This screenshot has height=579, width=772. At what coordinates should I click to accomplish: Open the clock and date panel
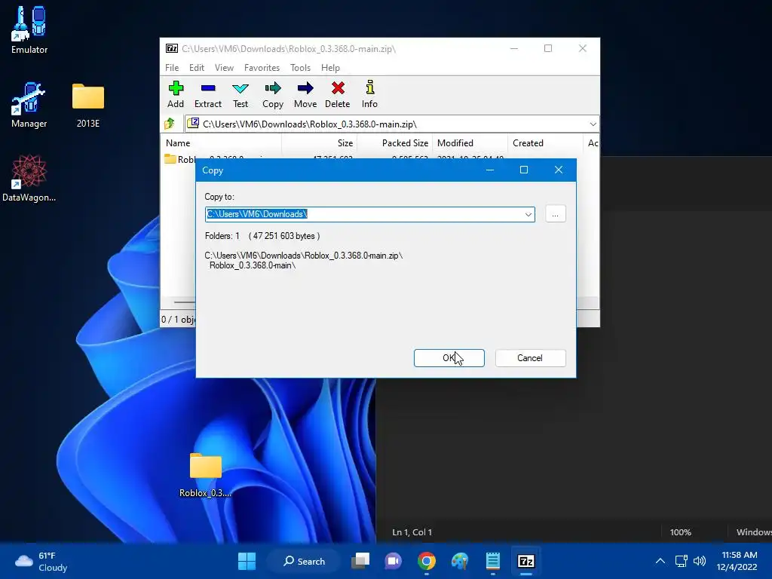(737, 561)
